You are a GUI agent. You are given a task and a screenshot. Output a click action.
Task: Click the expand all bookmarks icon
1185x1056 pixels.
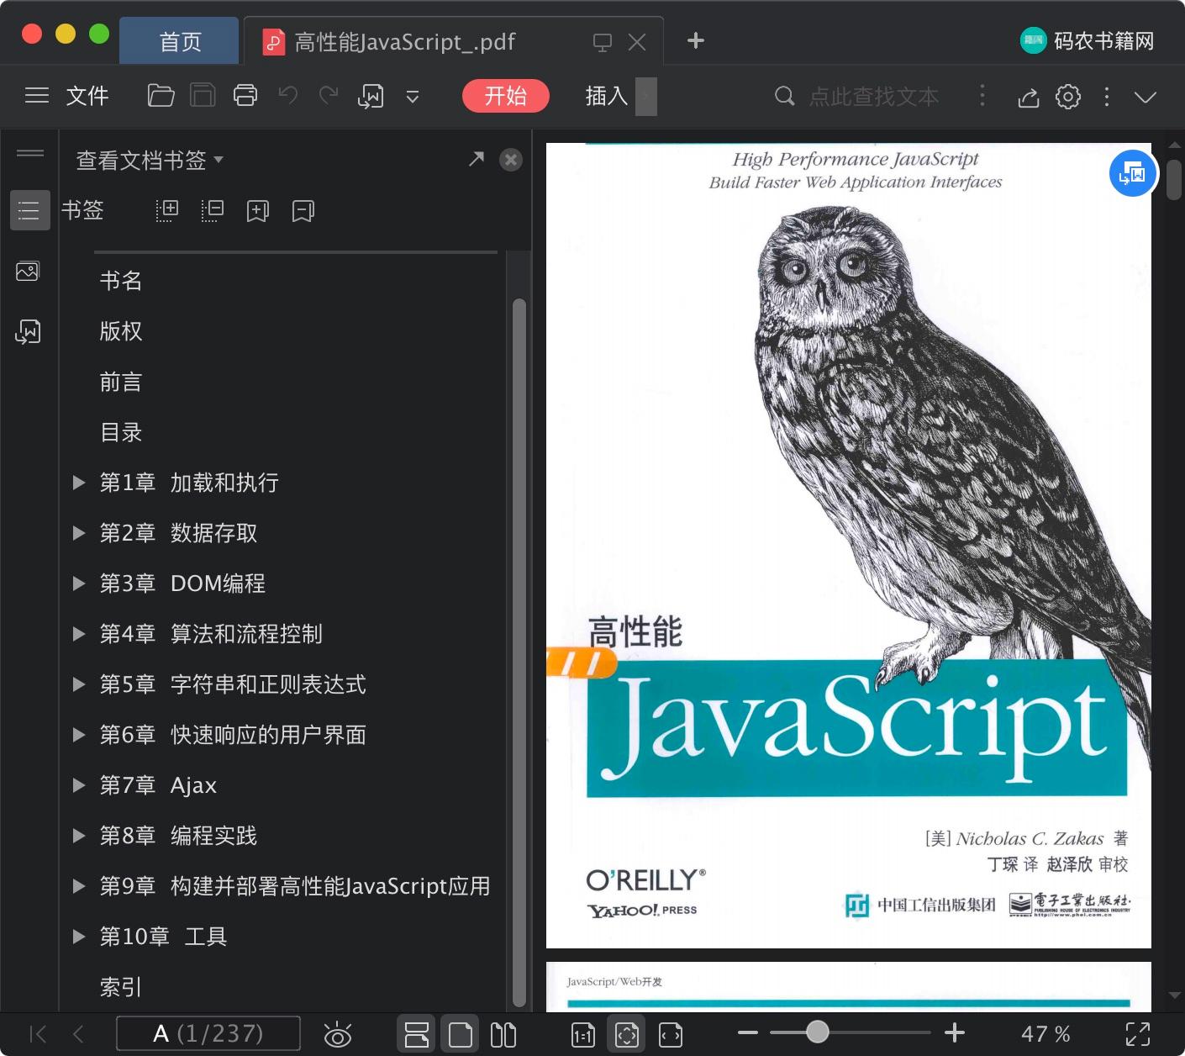(x=167, y=211)
